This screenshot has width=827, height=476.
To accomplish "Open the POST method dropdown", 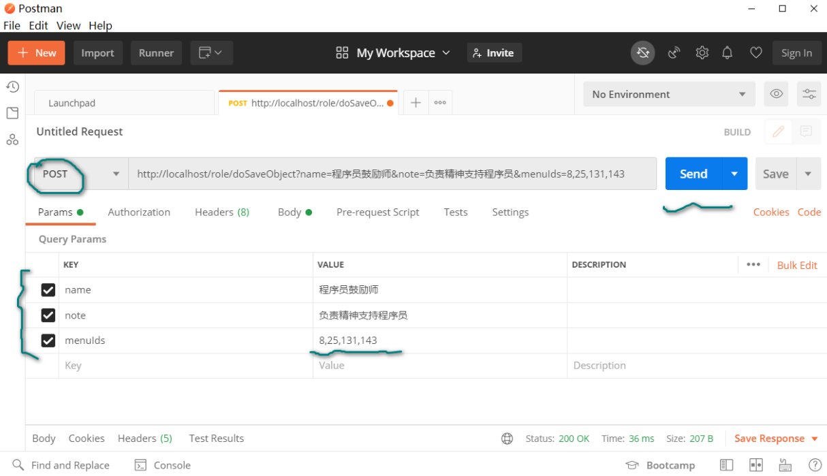I will 80,174.
